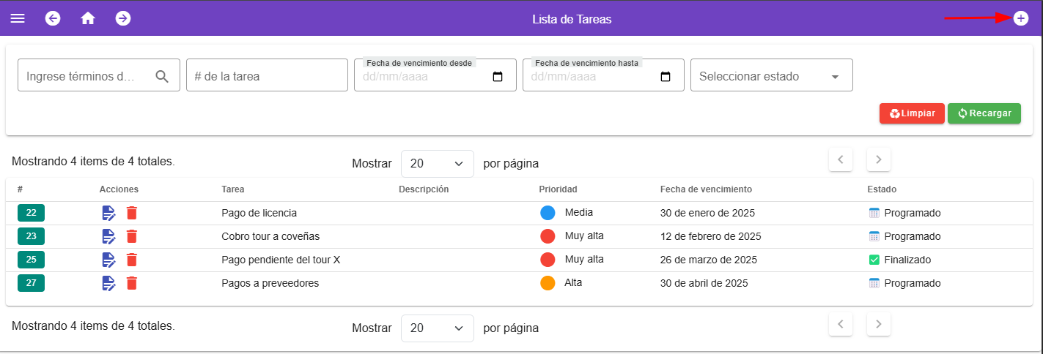Navigate forward with the right arrow icon
The width and height of the screenshot is (1043, 354).
123,18
